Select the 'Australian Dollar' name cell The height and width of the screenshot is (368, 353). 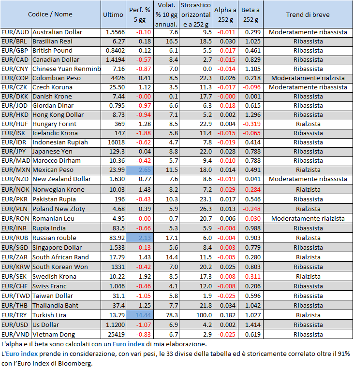point(66,32)
